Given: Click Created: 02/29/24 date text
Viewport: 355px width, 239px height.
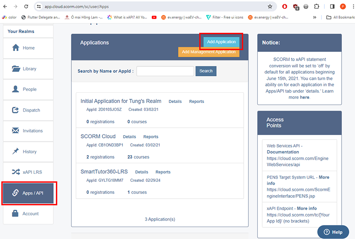Looking at the screenshot, I should pos(145,180).
